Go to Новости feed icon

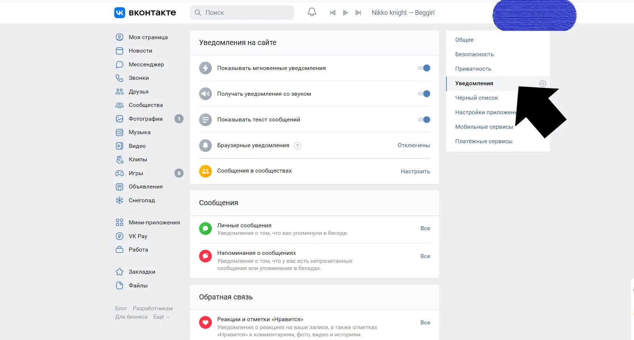point(119,51)
